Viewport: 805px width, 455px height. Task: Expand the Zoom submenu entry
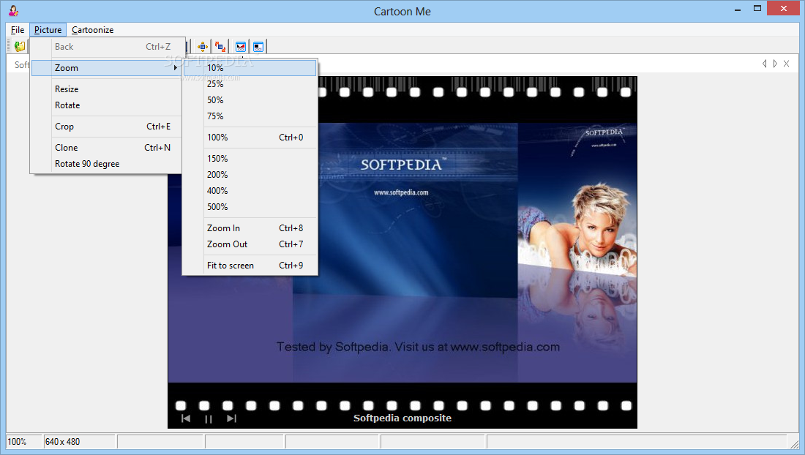point(107,68)
